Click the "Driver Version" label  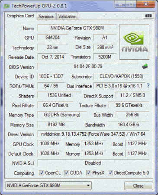click(x=21, y=134)
